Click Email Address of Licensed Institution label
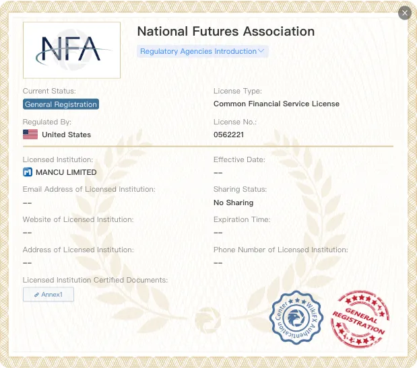 pyautogui.click(x=89, y=189)
